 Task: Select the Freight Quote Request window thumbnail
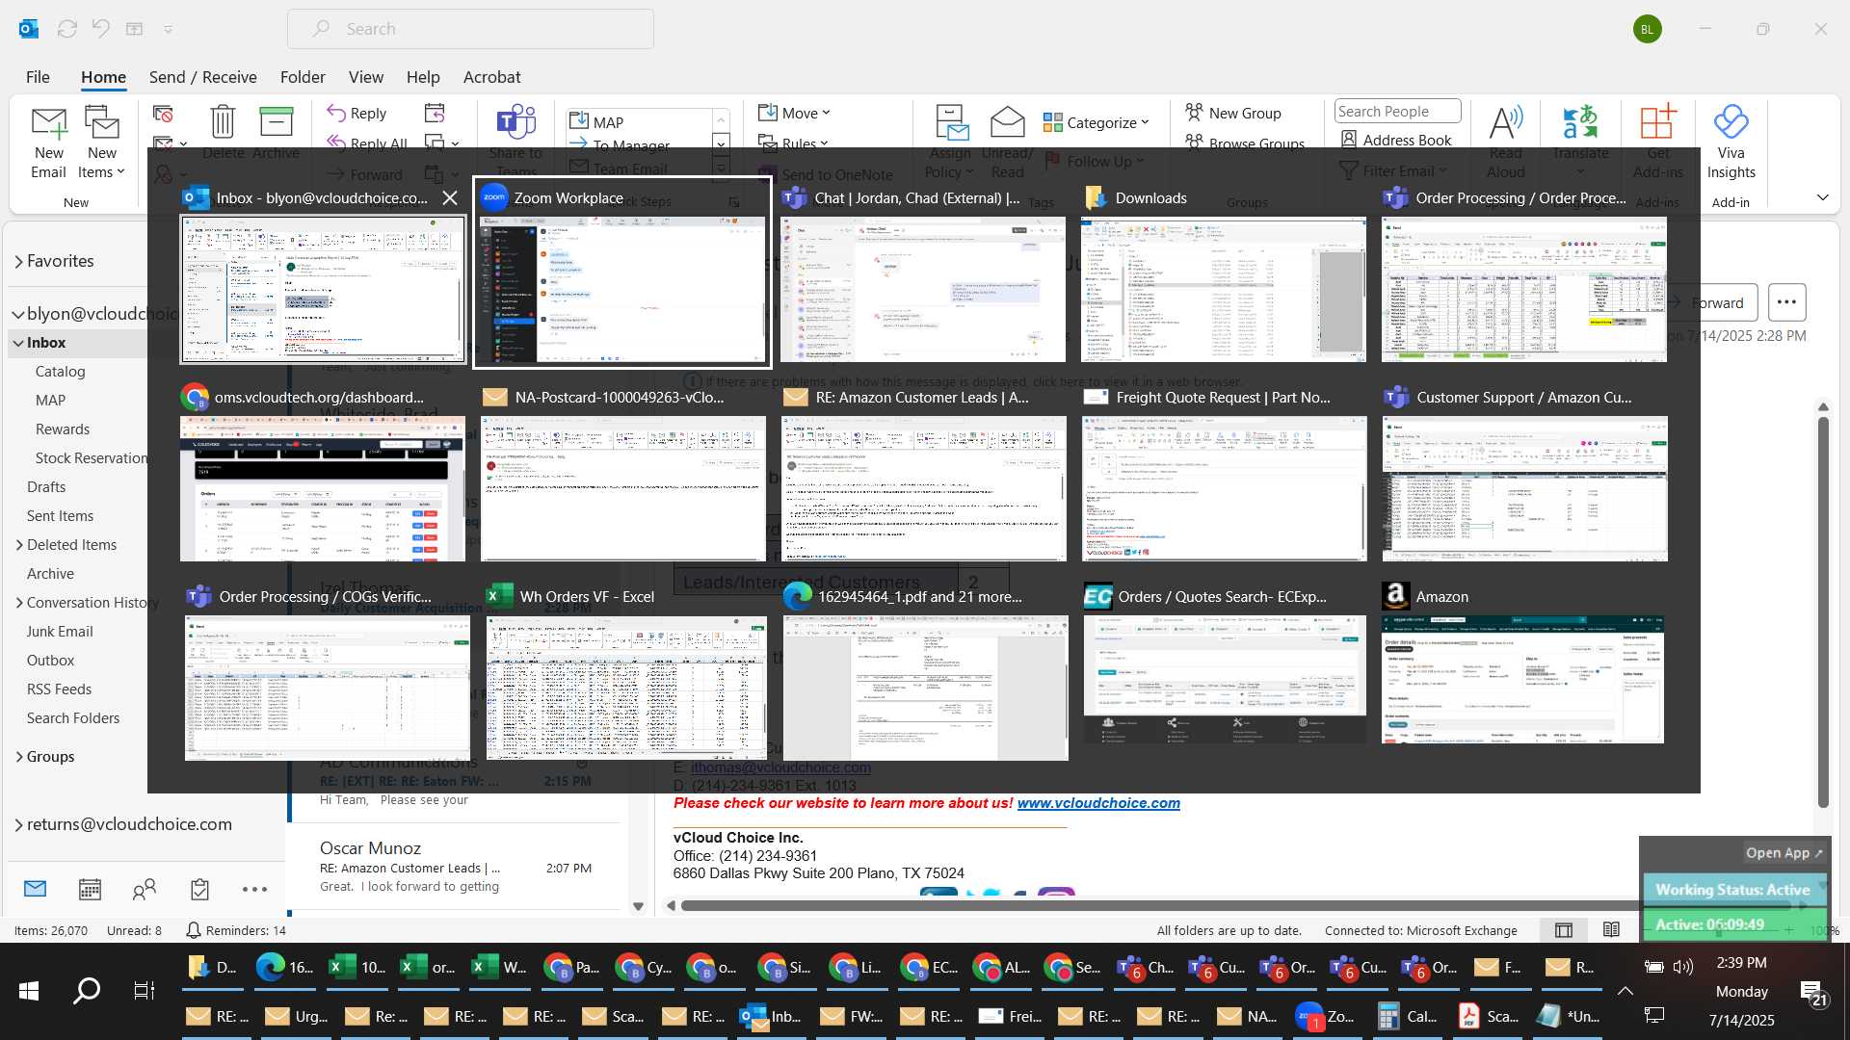coord(1224,488)
